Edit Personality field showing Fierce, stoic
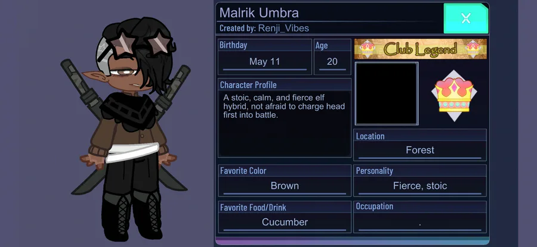 (420, 186)
